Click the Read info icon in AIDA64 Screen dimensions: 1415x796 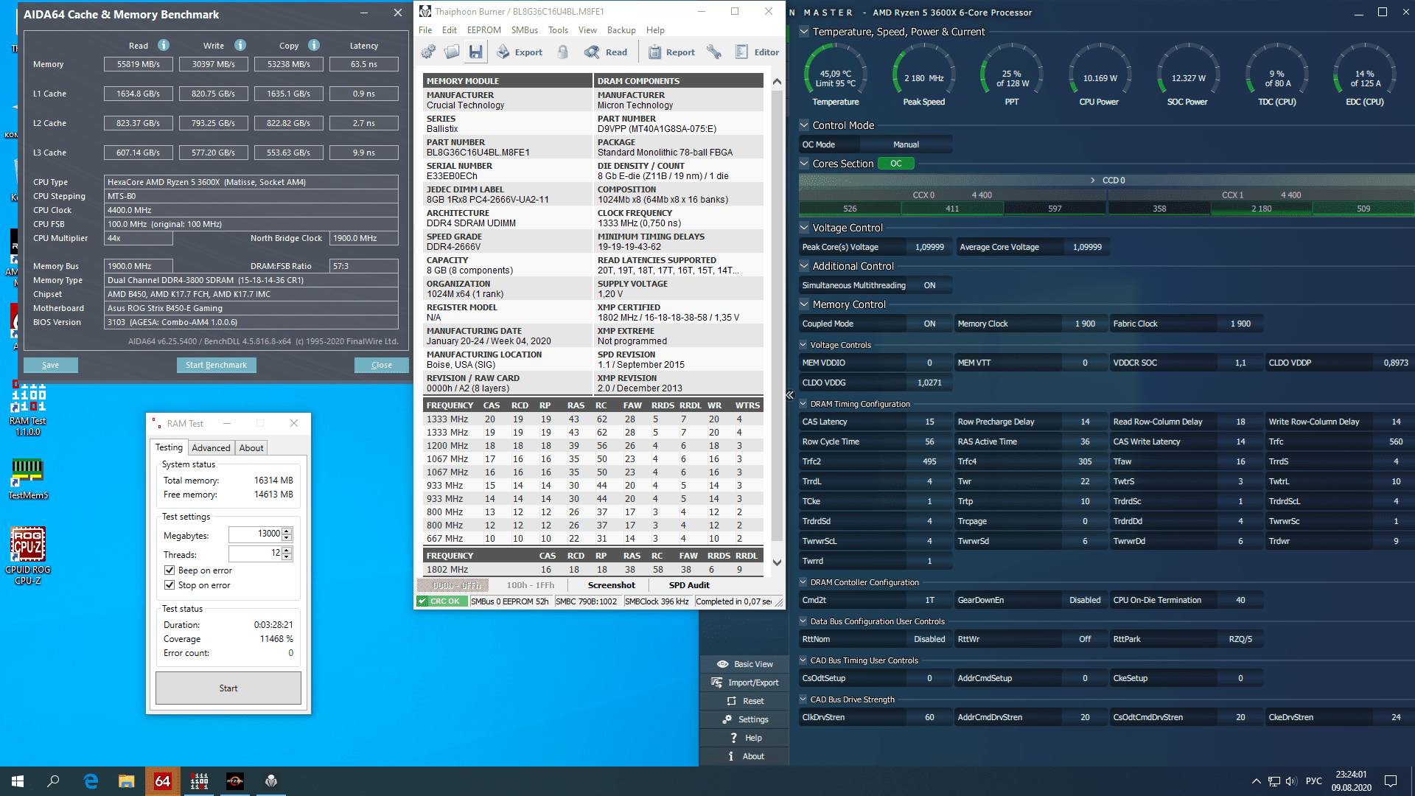(164, 45)
